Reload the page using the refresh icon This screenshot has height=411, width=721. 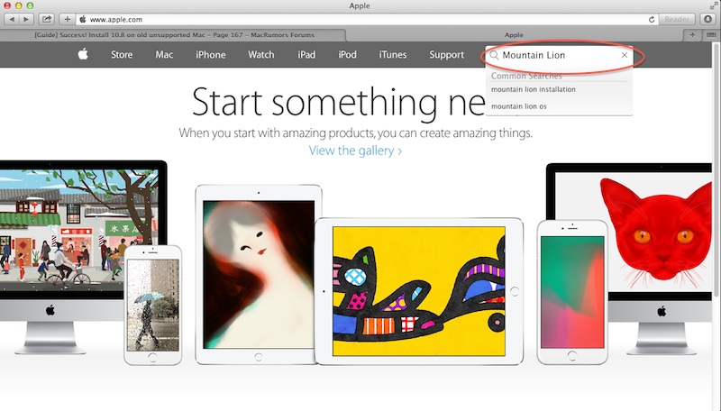652,19
